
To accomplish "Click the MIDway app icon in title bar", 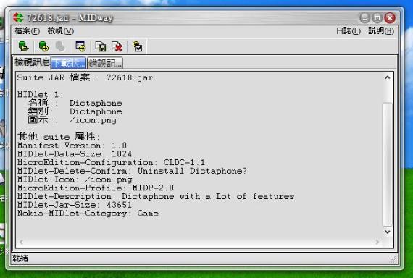I will 18,17.
